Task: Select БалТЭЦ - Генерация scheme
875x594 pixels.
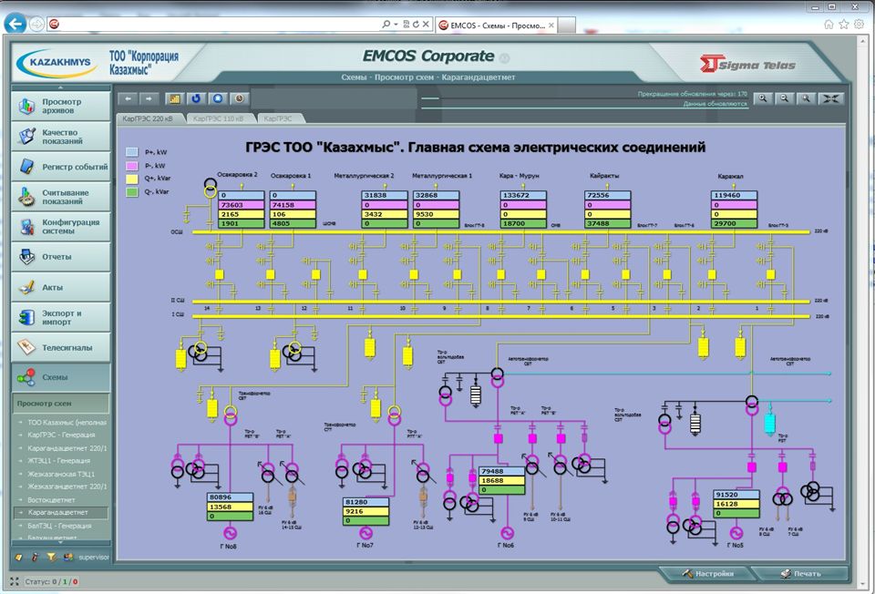Action: coord(60,526)
